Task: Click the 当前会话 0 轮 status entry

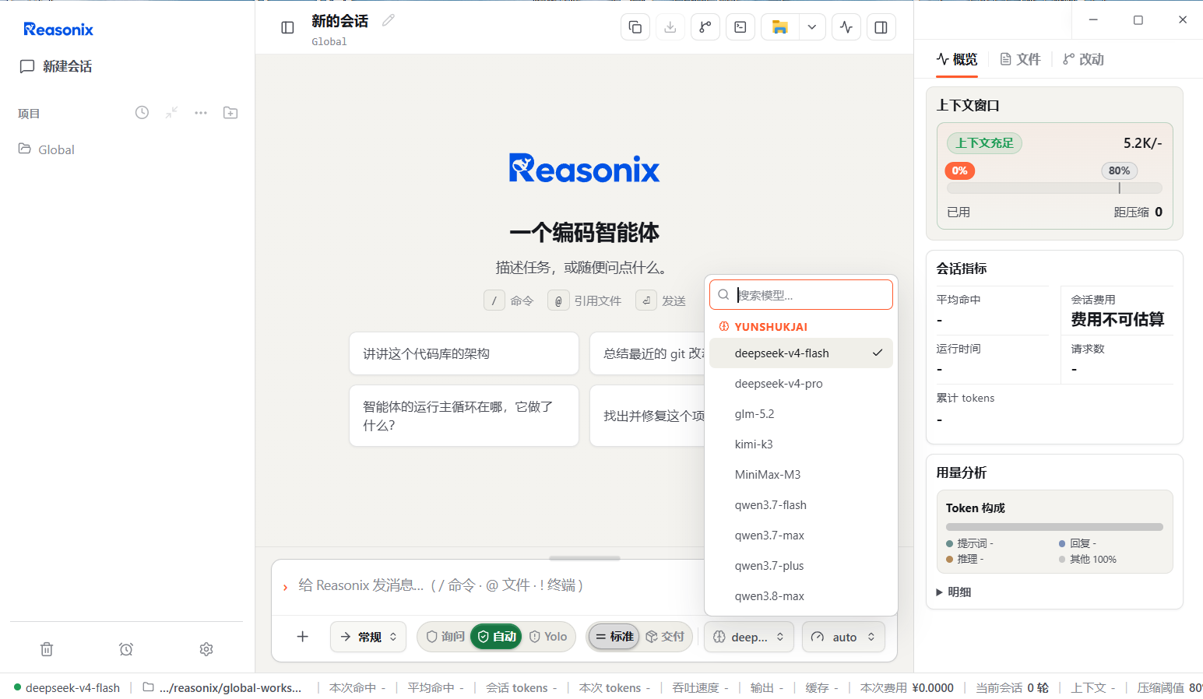Action: (1012, 688)
